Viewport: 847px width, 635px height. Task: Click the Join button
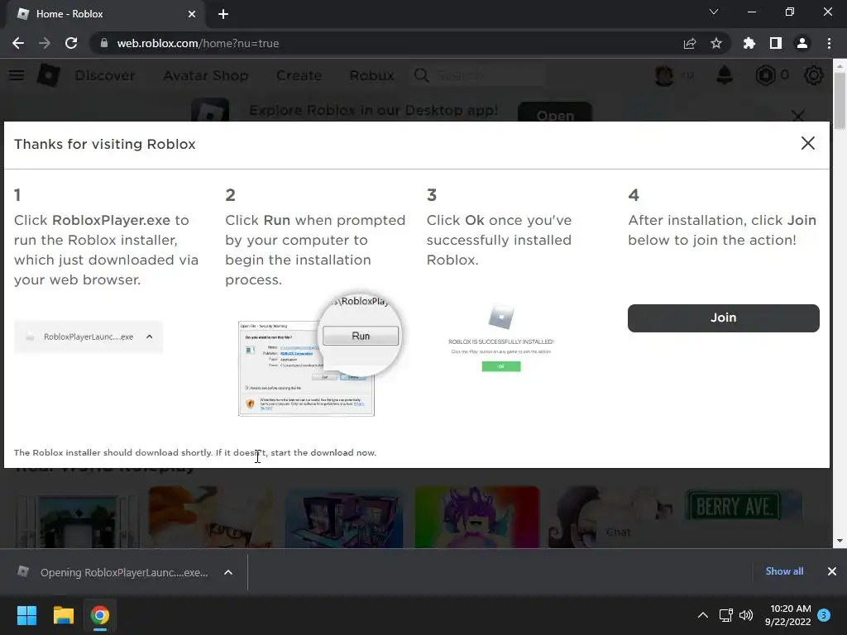(723, 318)
